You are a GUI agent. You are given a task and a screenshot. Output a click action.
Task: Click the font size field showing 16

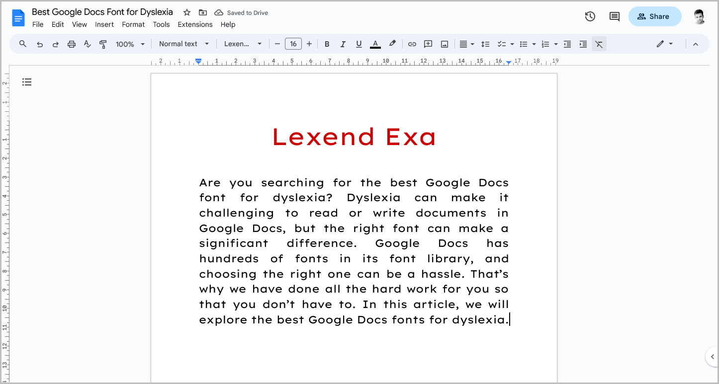click(293, 44)
